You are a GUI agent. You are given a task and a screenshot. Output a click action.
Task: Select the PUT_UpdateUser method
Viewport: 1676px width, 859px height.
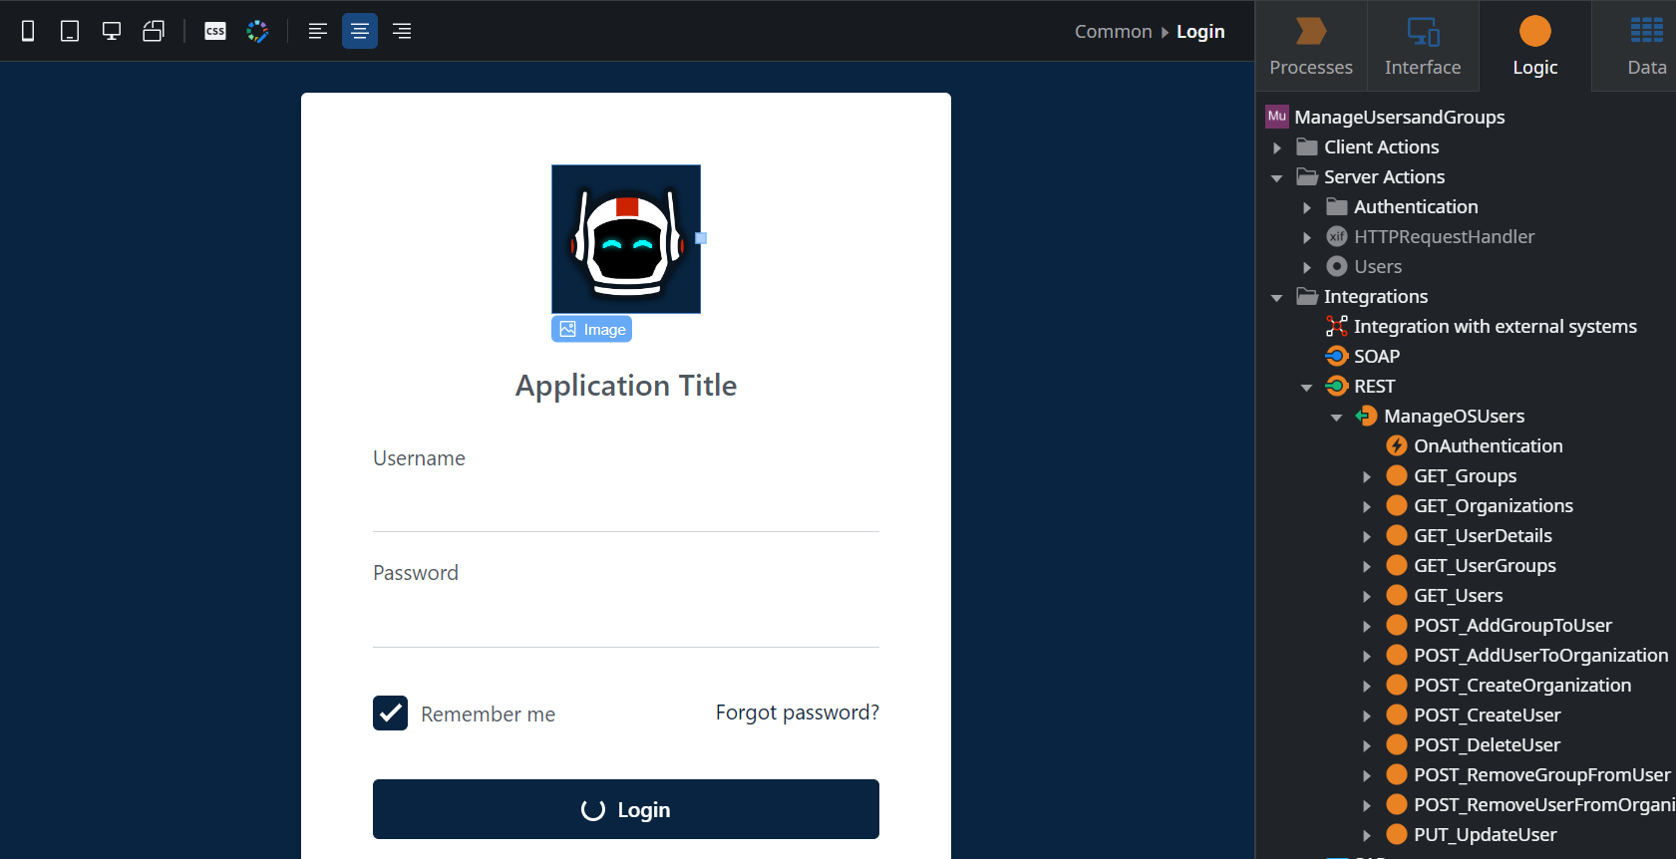pos(1485,834)
